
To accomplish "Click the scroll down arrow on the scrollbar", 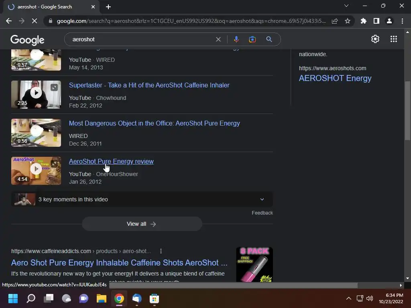I will tap(407, 278).
